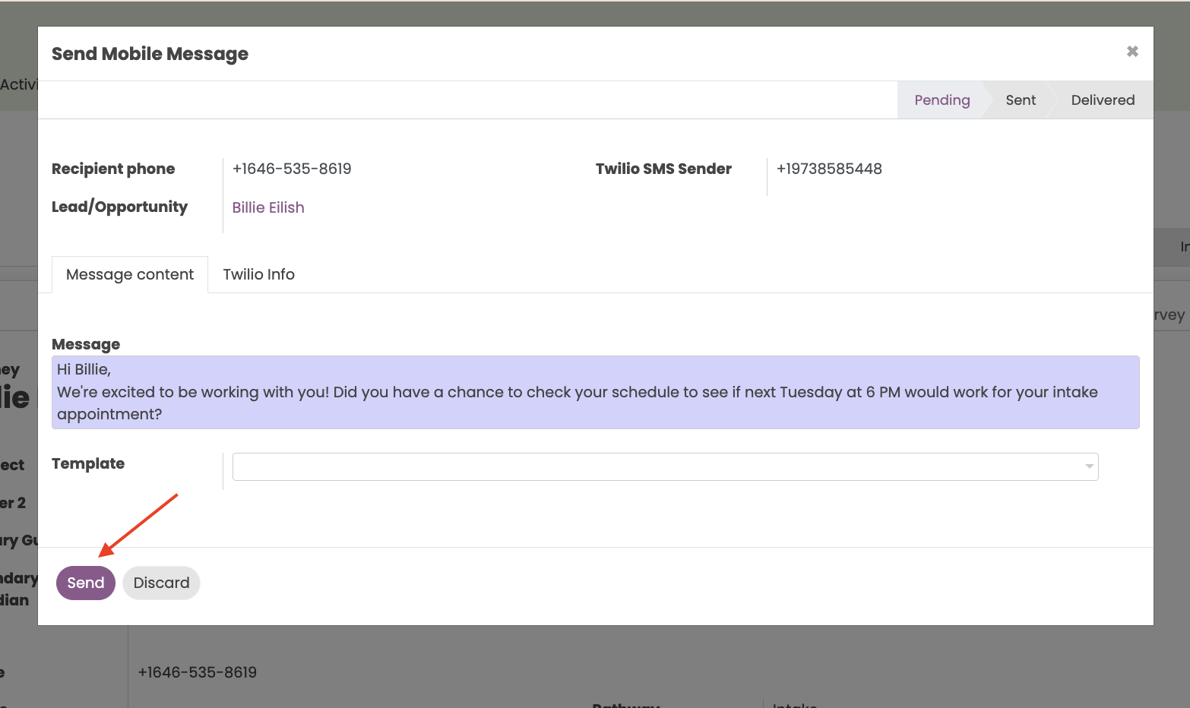Switch to the Twilio Info tab
This screenshot has height=708, width=1190.
pos(259,274)
